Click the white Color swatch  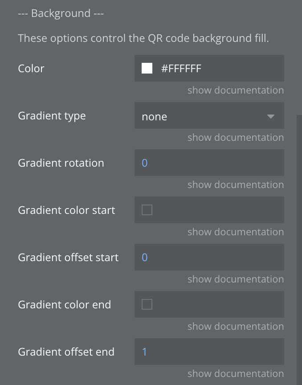pos(147,68)
